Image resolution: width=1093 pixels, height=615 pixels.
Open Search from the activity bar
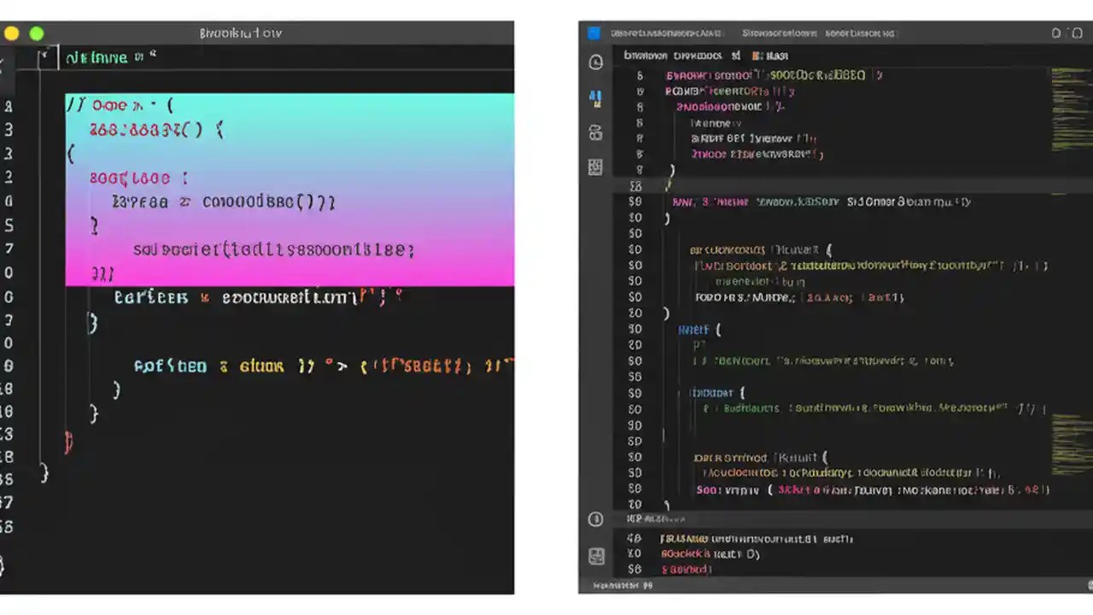click(x=596, y=61)
